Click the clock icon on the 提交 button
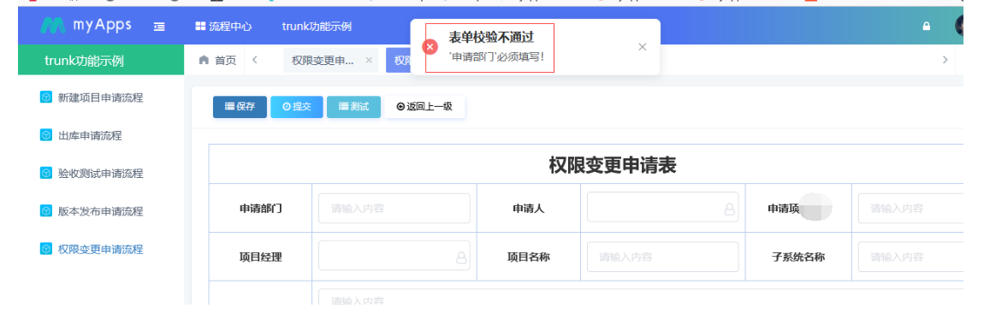 [286, 107]
